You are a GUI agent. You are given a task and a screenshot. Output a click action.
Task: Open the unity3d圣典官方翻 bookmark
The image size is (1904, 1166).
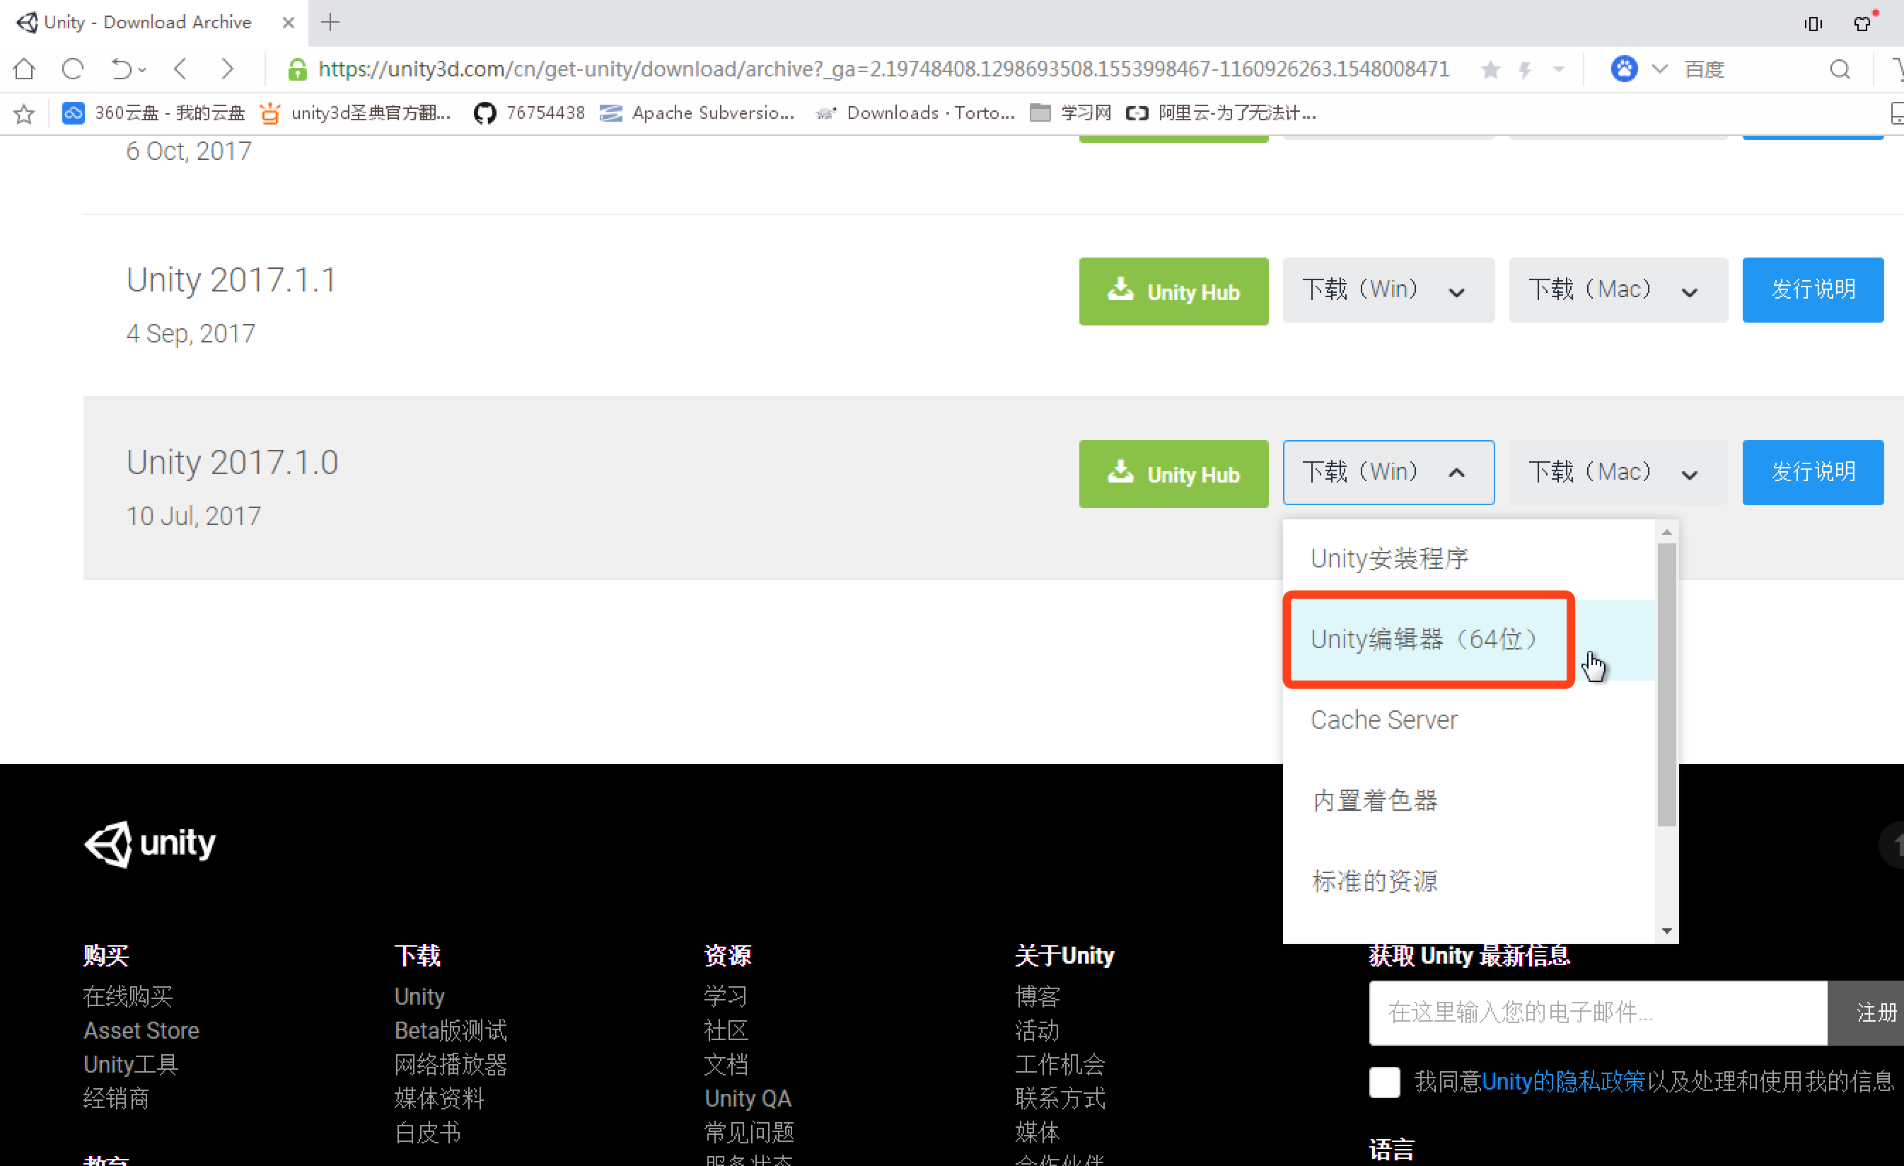(x=356, y=114)
